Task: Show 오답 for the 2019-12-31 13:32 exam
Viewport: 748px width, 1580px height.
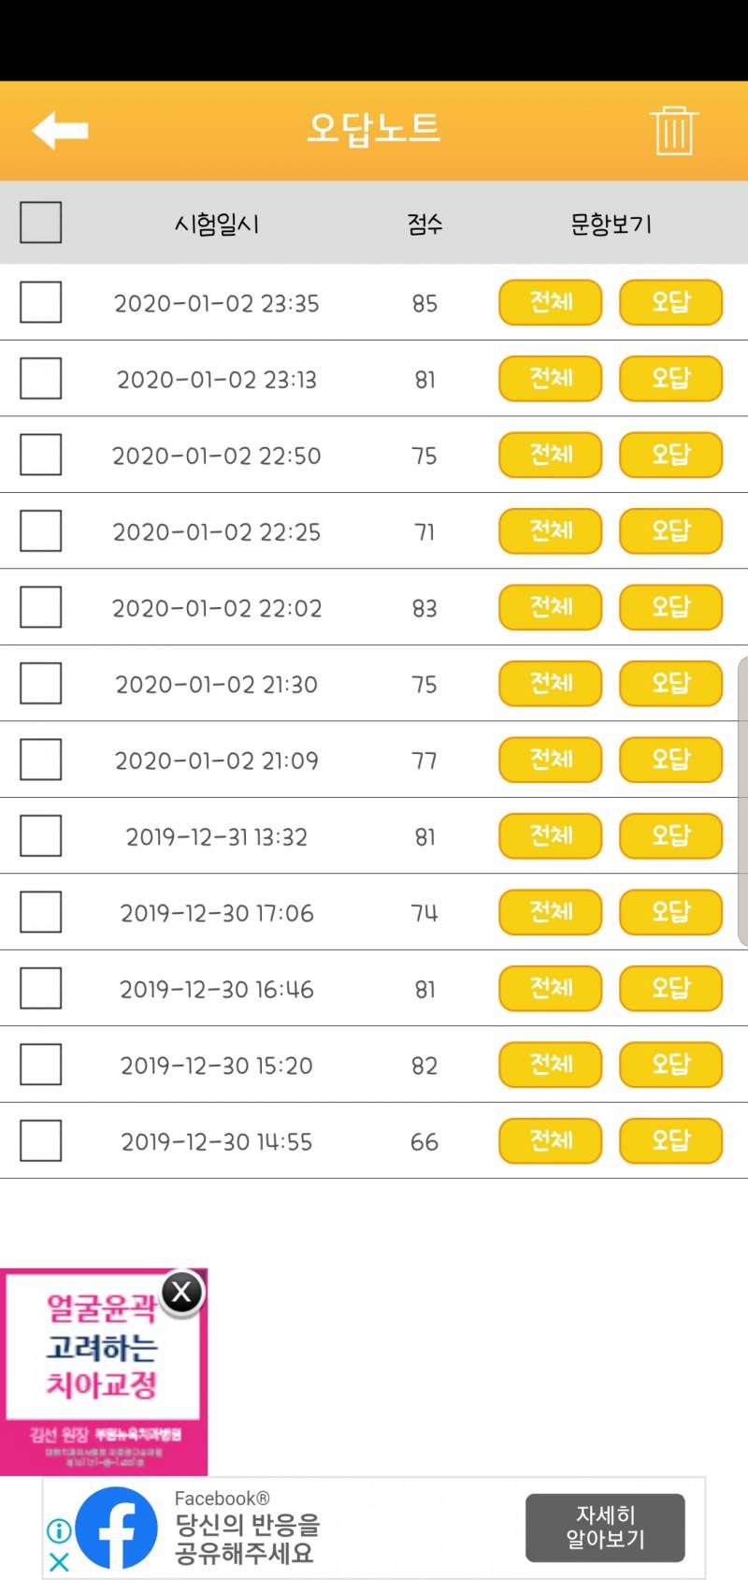Action: click(x=670, y=835)
